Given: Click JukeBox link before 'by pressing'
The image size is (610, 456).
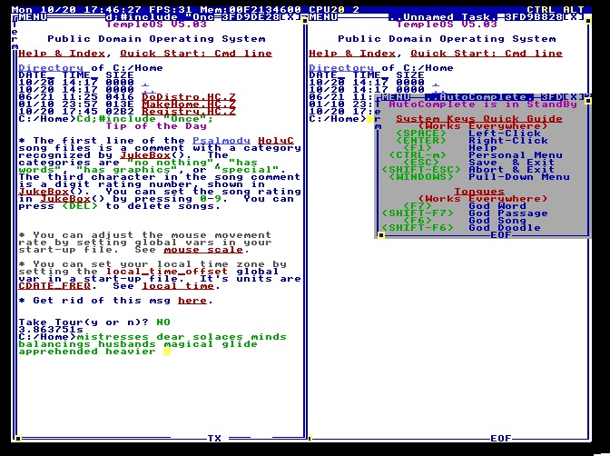Looking at the screenshot, I should 65,199.
